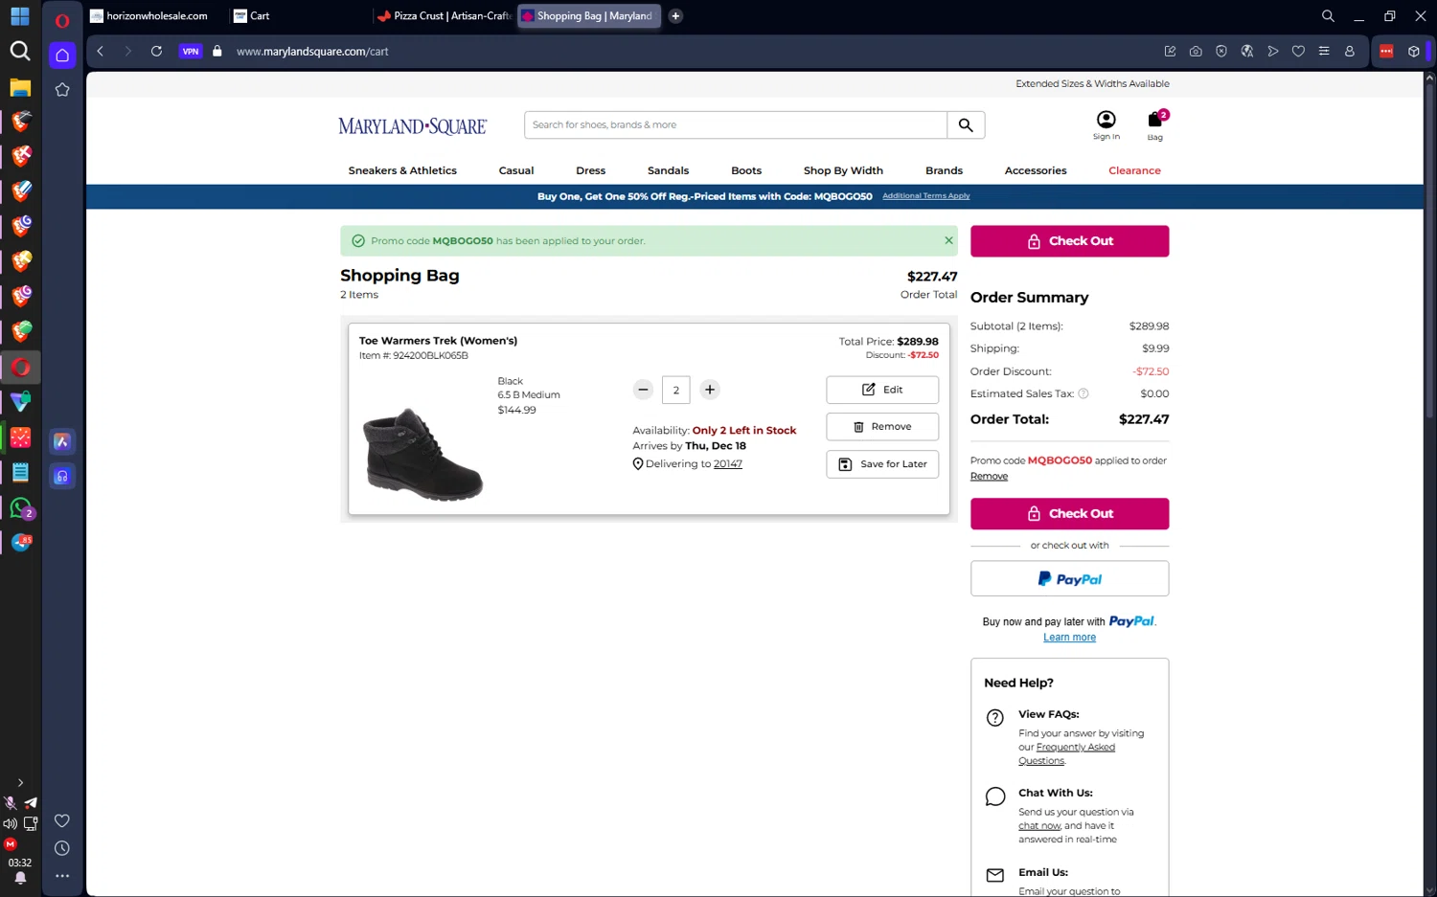Image resolution: width=1437 pixels, height=897 pixels.
Task: Open the Casual menu
Action: [516, 170]
